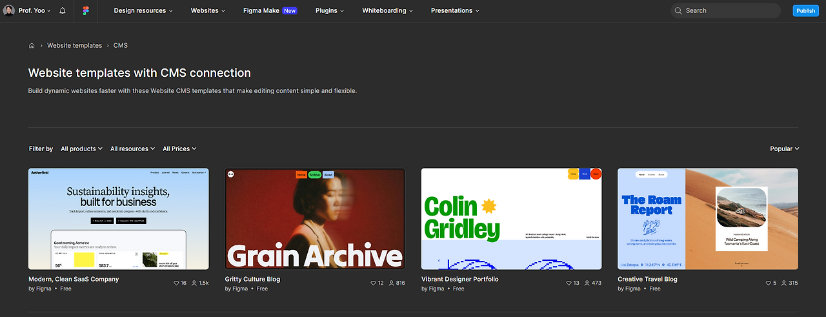Like the Creative Travel Blog template

[768, 283]
